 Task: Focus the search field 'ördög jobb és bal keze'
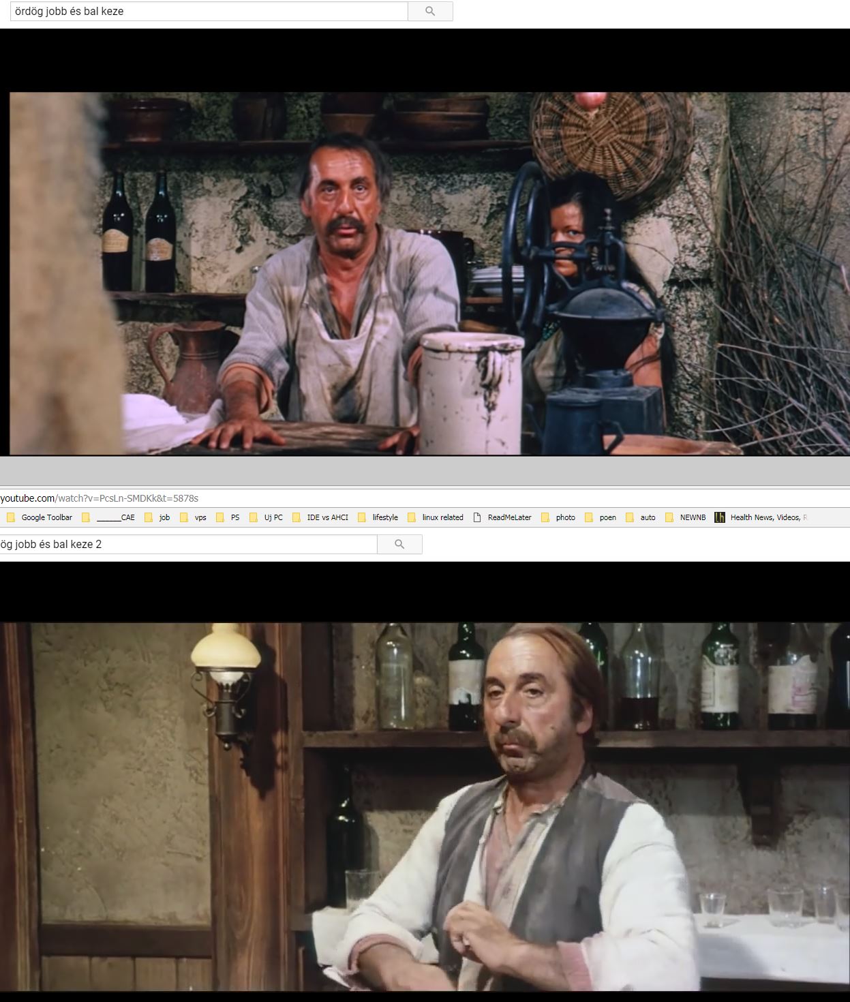(x=209, y=12)
